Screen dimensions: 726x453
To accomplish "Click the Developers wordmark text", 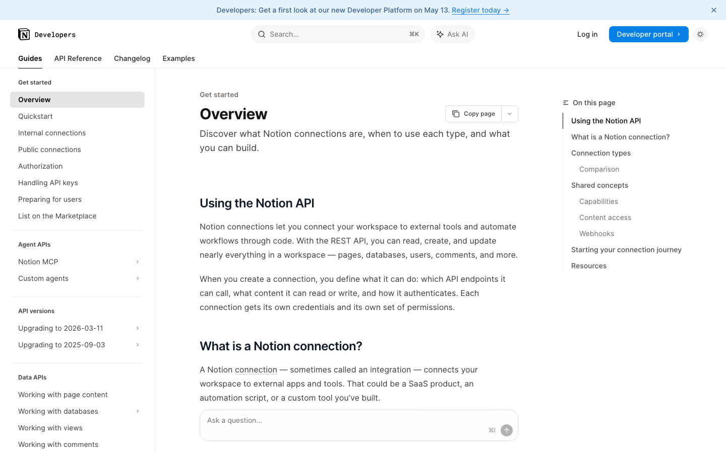I will pyautogui.click(x=55, y=35).
